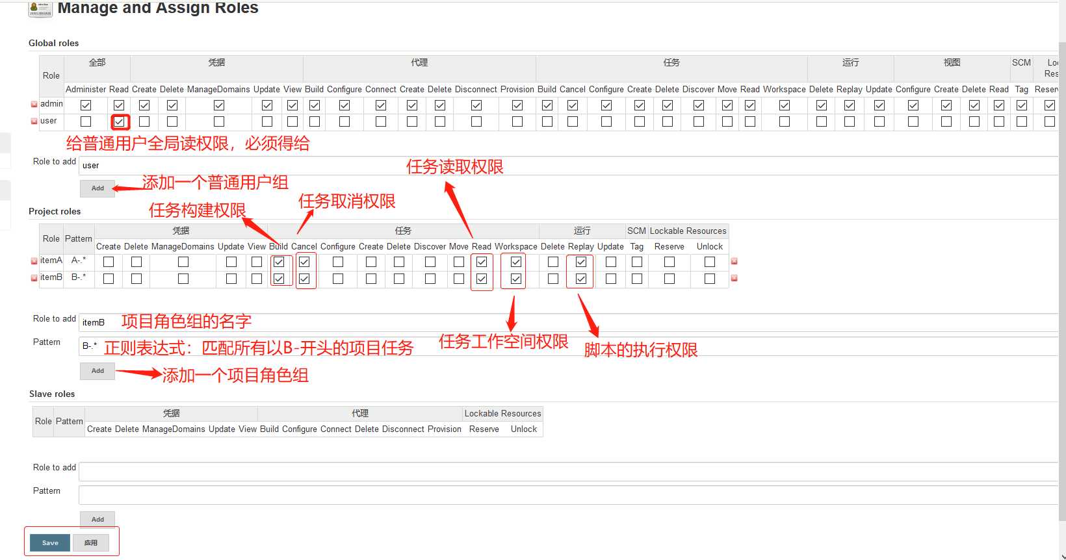Click the 应用 apply button
1066x560 pixels.
[x=90, y=543]
